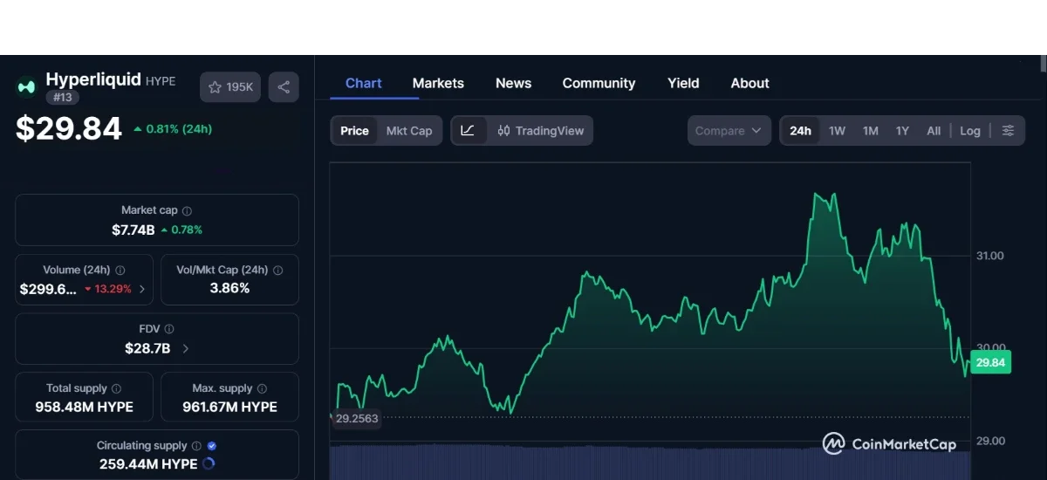This screenshot has width=1047, height=480.
Task: Expand the FDV chevron arrow
Action: click(x=185, y=348)
